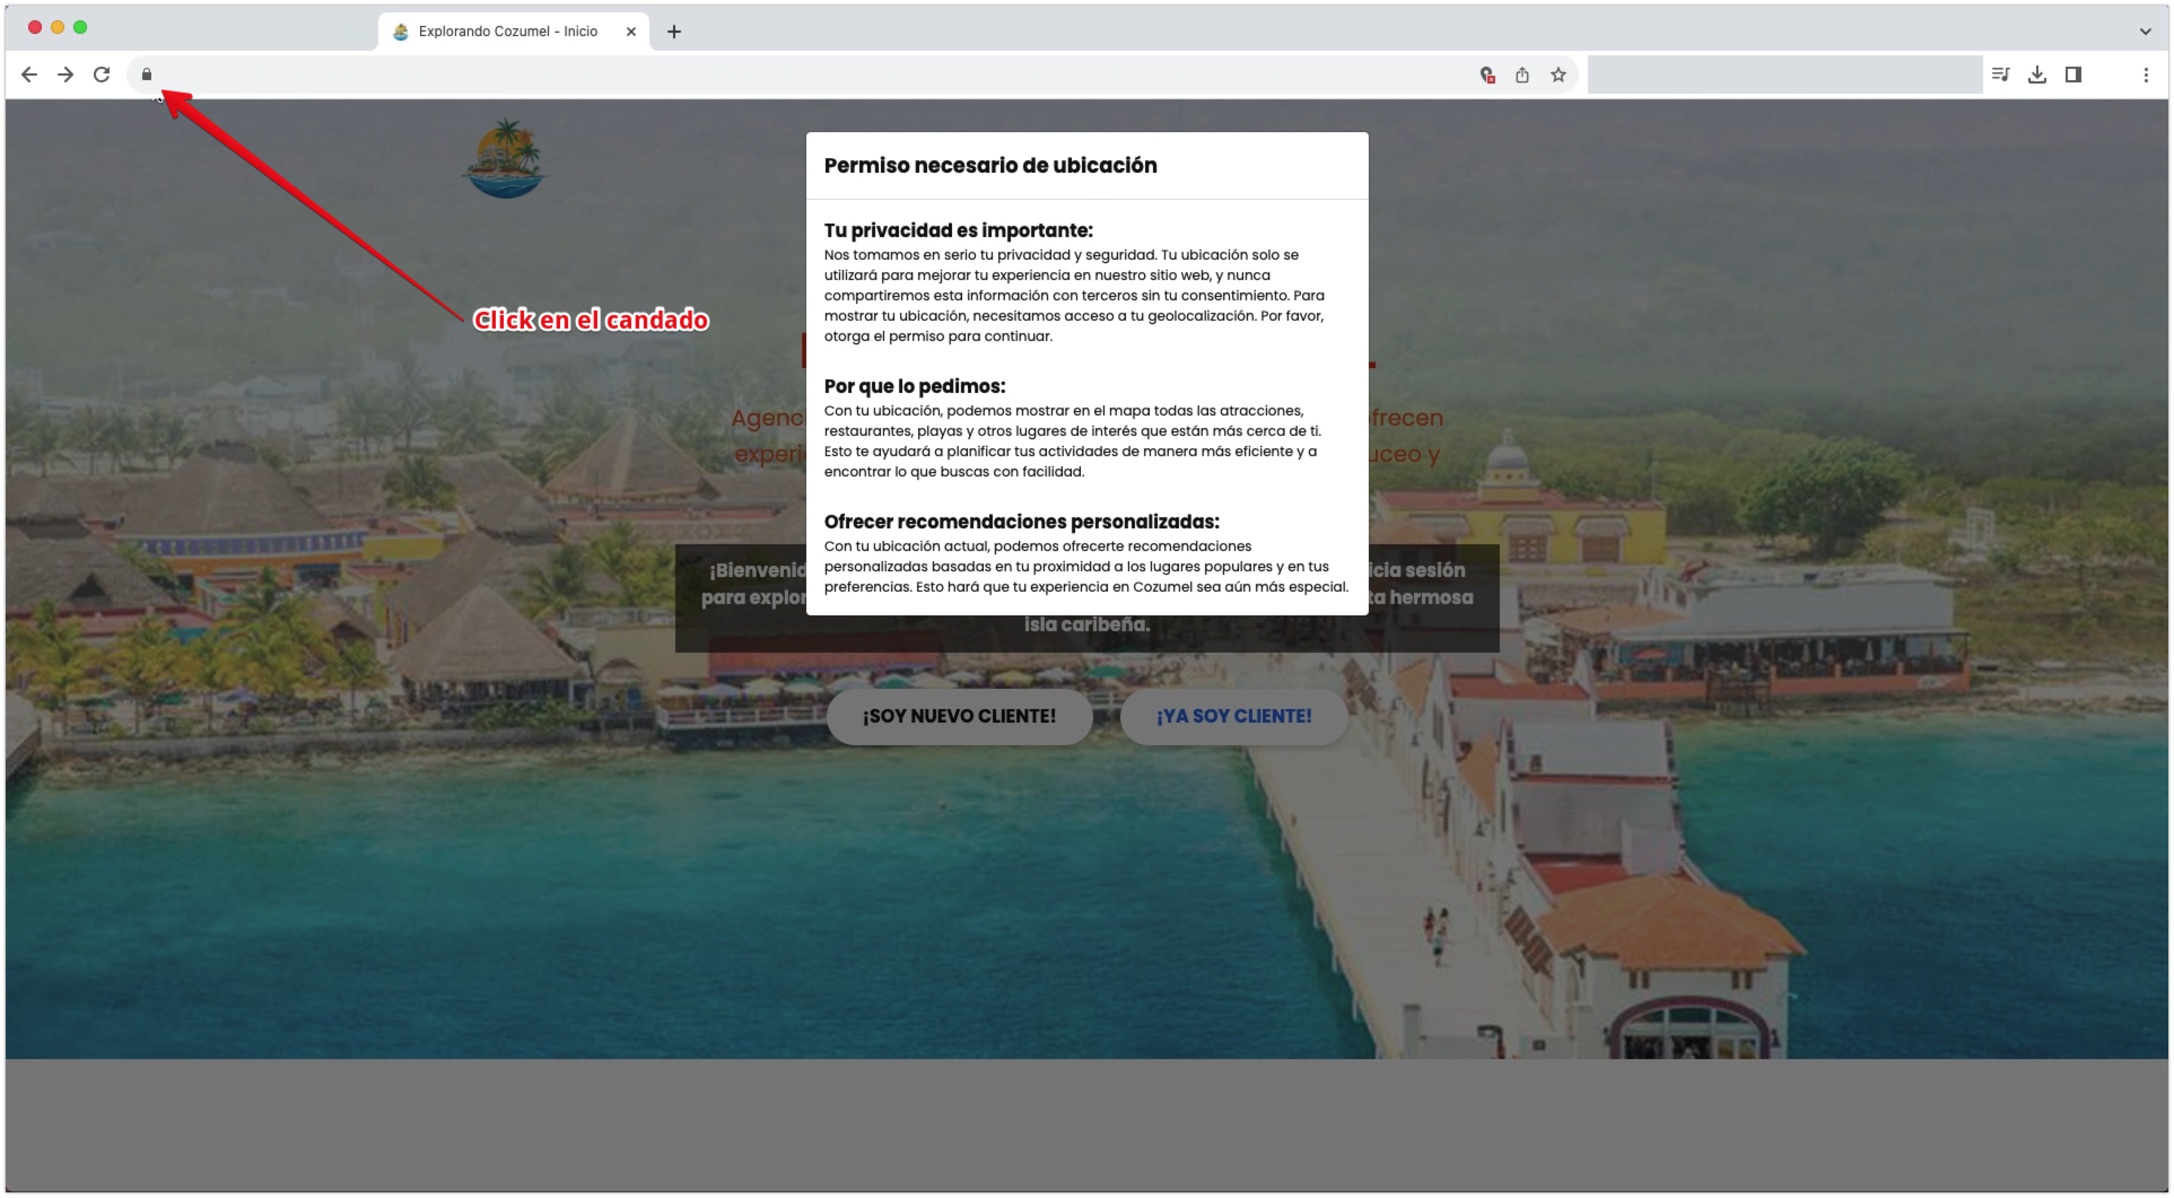Viewport: 2174px width, 1198px height.
Task: Open the blocked location permission icon
Action: click(x=1487, y=75)
